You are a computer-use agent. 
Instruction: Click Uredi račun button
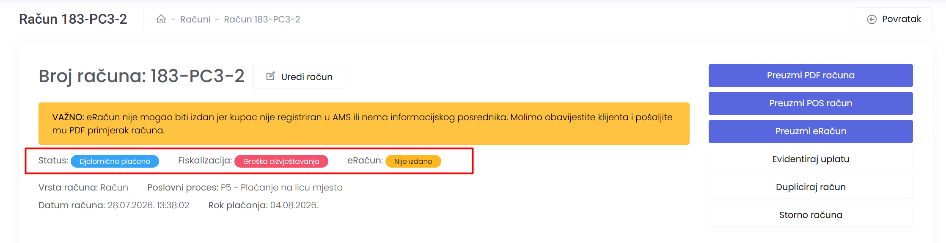pos(299,77)
